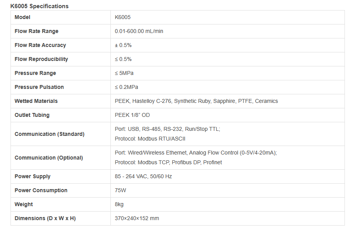This screenshot has height=231, width=348.
Task: Click the "Pressure Pulsation" label
Action: click(39, 87)
